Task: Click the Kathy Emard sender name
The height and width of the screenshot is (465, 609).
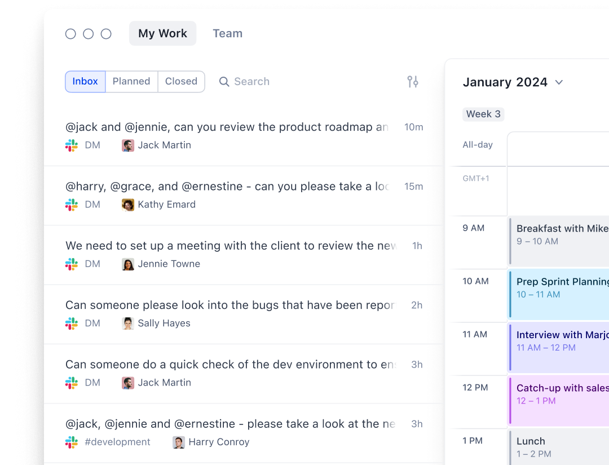Action: pos(166,205)
